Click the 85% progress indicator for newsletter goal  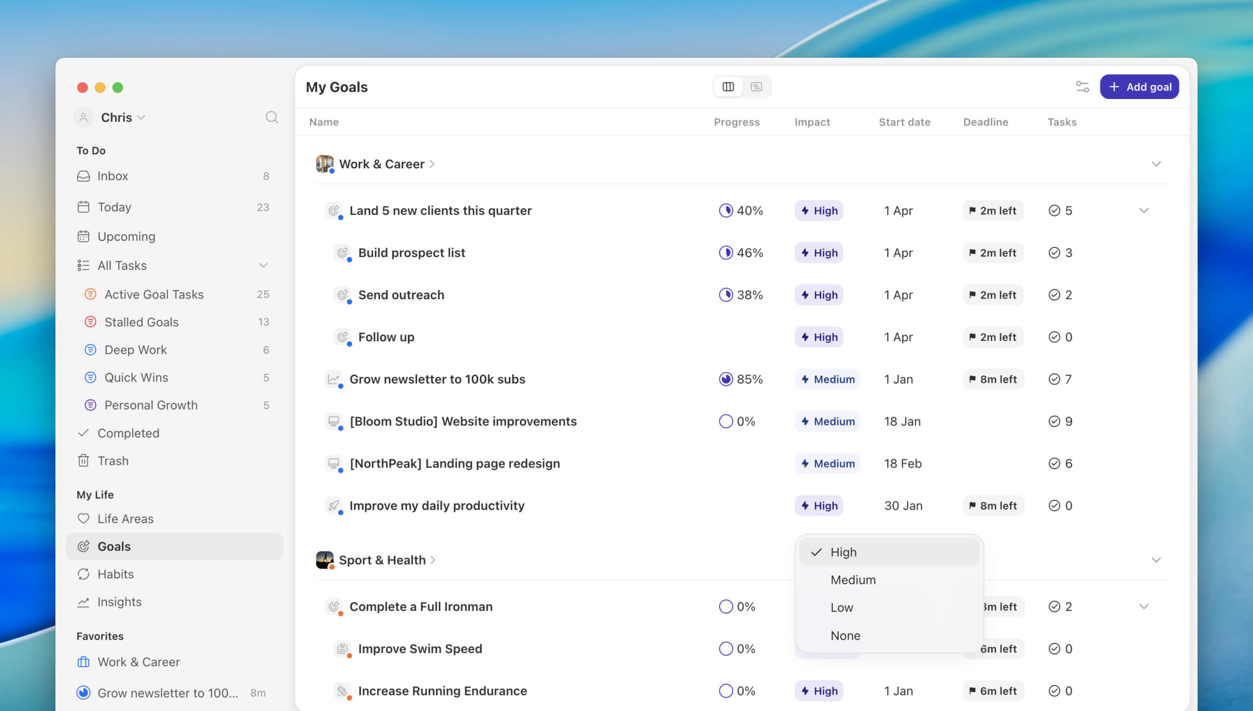click(x=740, y=379)
